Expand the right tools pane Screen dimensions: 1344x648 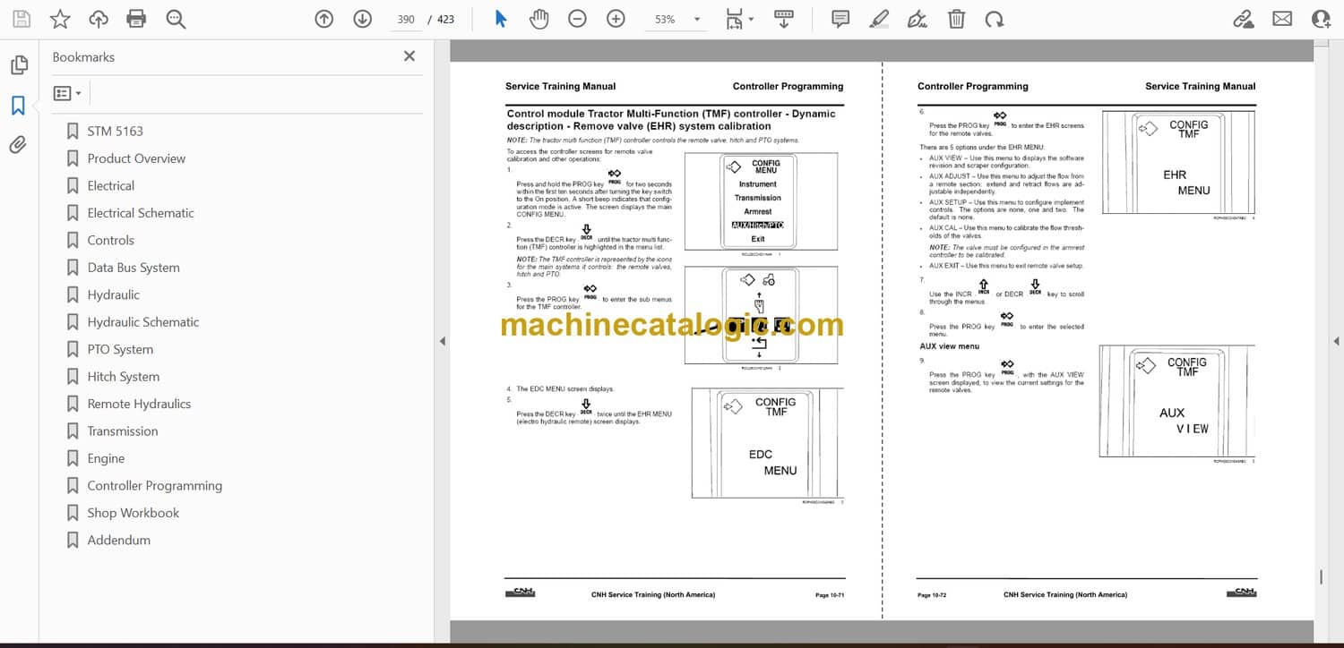tap(1336, 341)
